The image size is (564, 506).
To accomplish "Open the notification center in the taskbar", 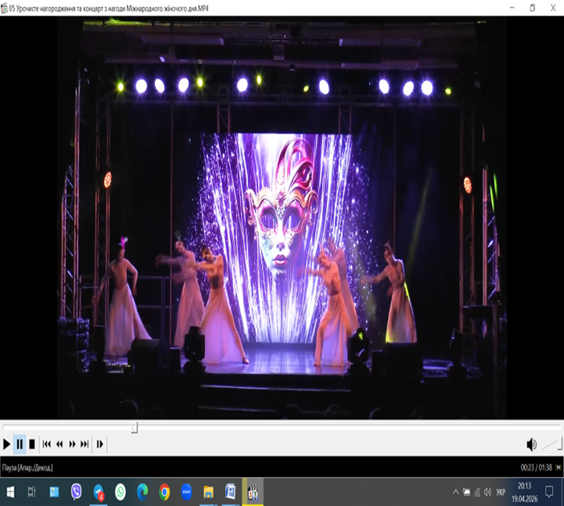I will (x=550, y=492).
